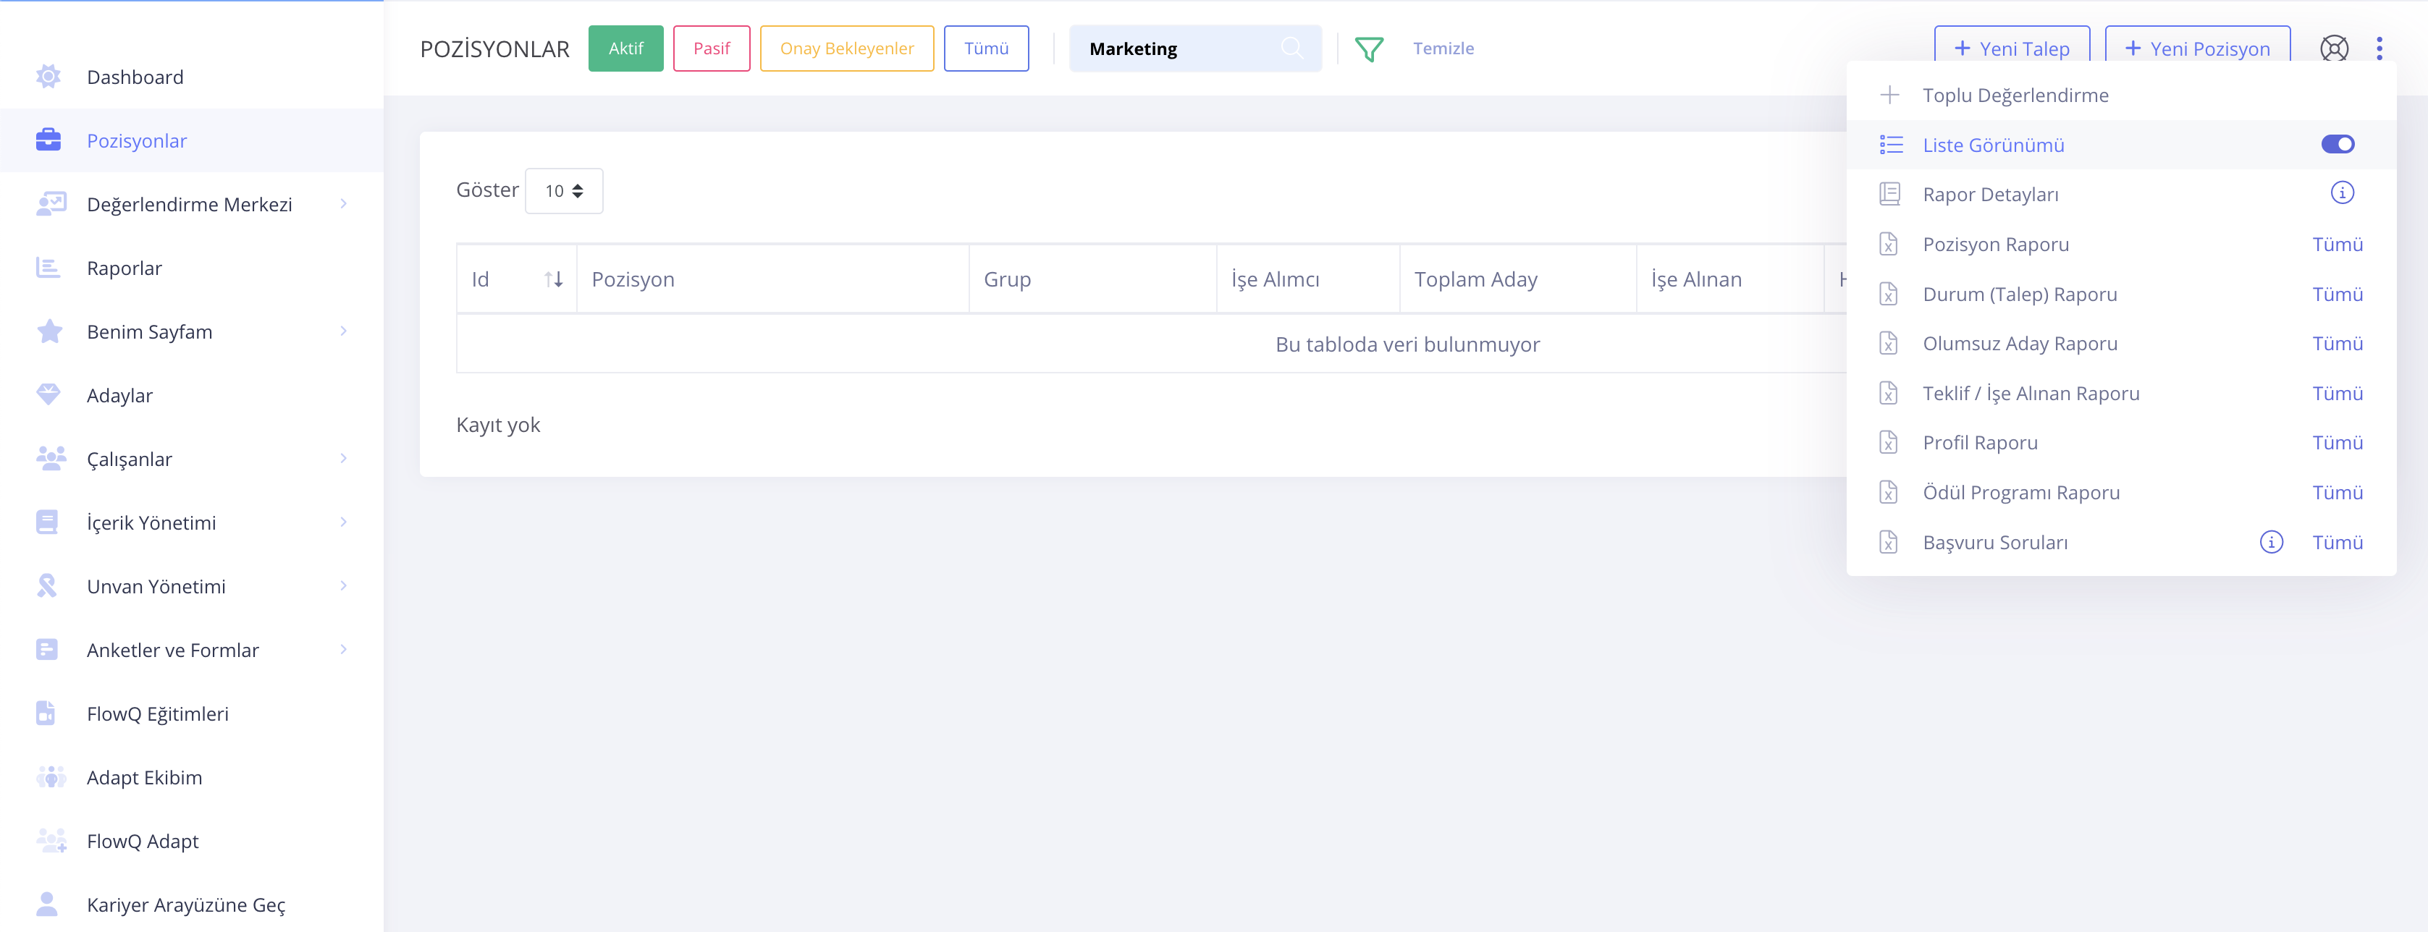Select the Pasif status filter
2428x932 pixels.
coord(711,48)
